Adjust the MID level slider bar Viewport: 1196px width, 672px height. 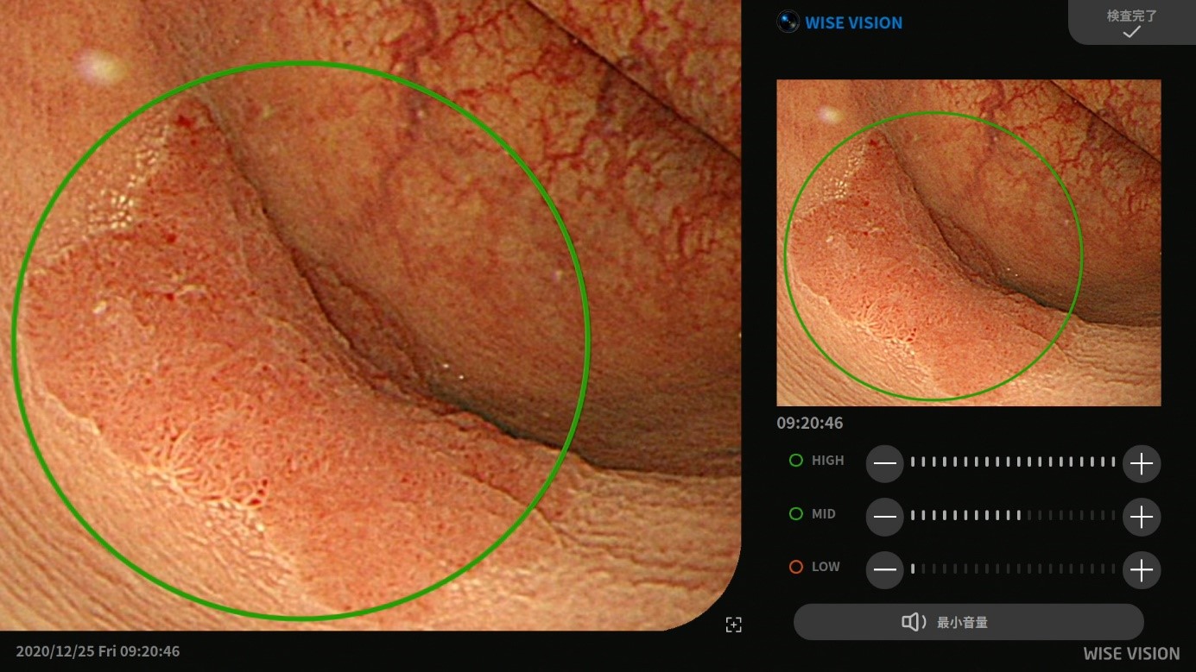1013,516
